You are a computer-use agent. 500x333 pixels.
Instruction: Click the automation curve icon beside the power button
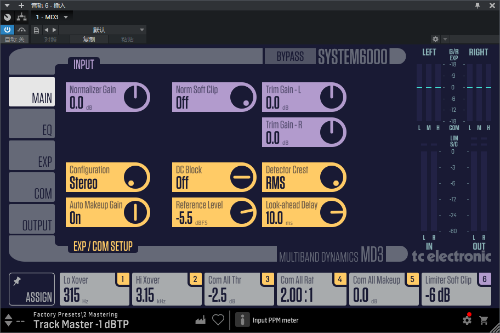coord(22,30)
